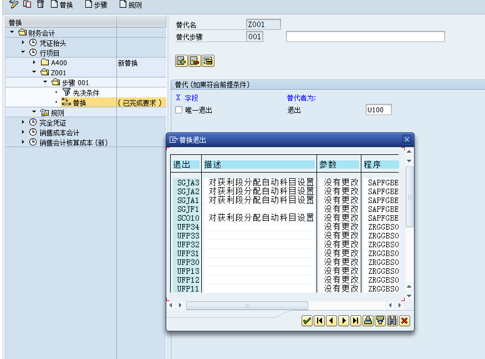This screenshot has height=359, width=485.
Task: Click the delete entry icon with red minus
Action: 195,61
